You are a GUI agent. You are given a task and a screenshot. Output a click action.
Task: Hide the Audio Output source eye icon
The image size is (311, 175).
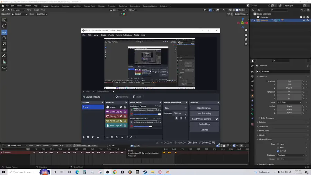tap(121, 121)
